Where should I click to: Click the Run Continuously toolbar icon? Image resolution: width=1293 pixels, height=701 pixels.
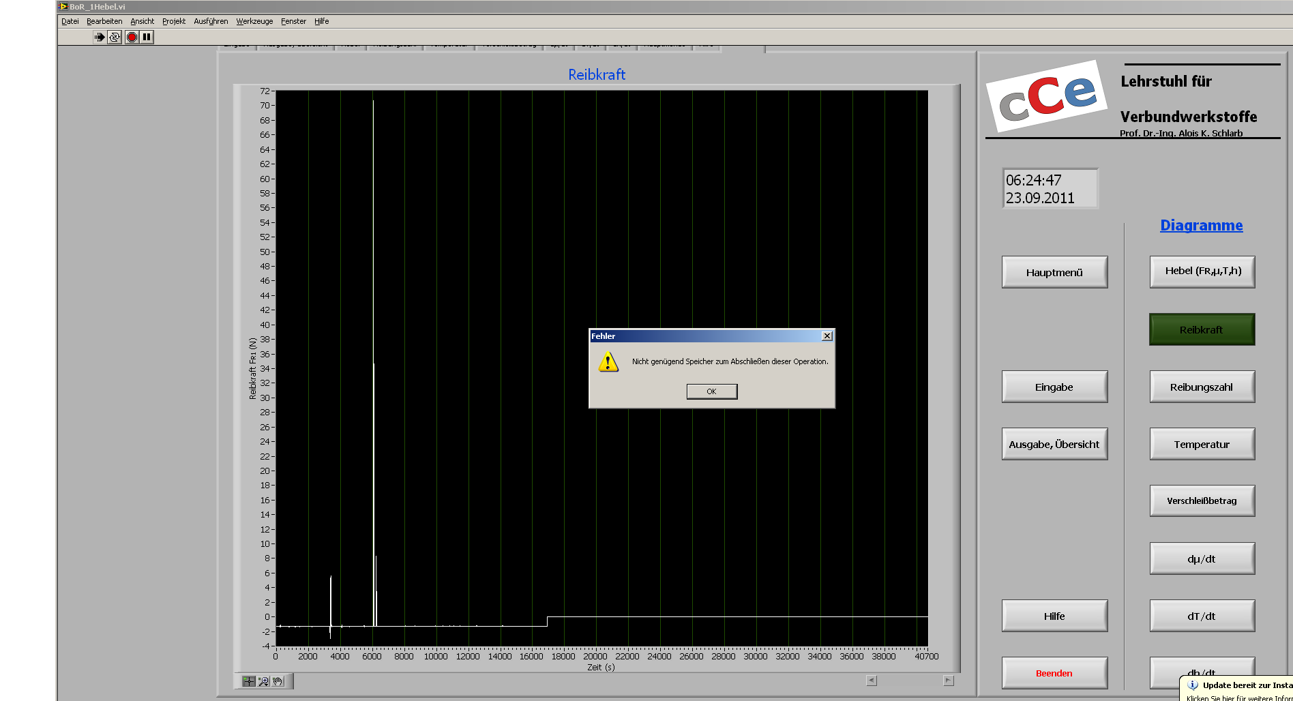(x=115, y=37)
